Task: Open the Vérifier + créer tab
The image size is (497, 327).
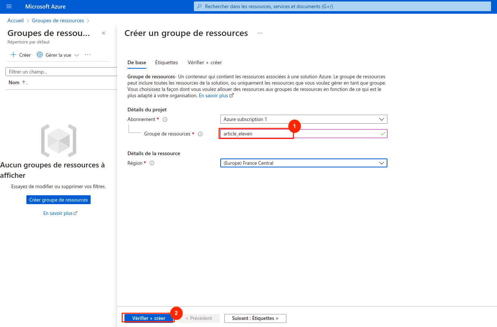Action: 204,62
